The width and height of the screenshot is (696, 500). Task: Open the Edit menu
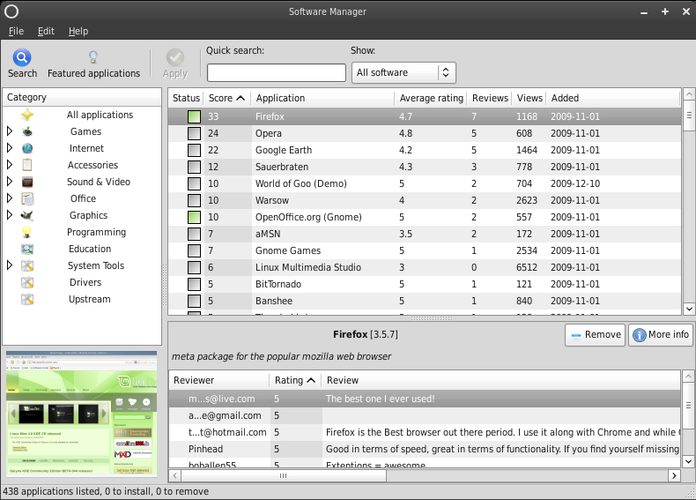click(46, 31)
